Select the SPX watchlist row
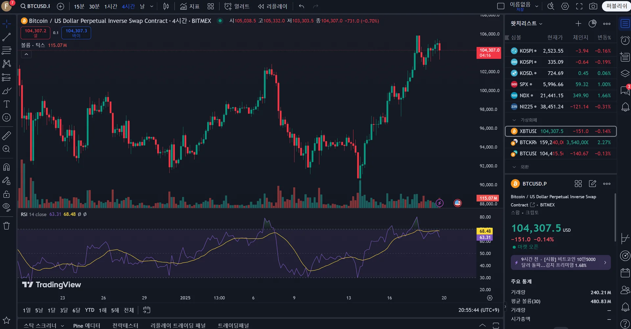The image size is (631, 329). tap(561, 85)
